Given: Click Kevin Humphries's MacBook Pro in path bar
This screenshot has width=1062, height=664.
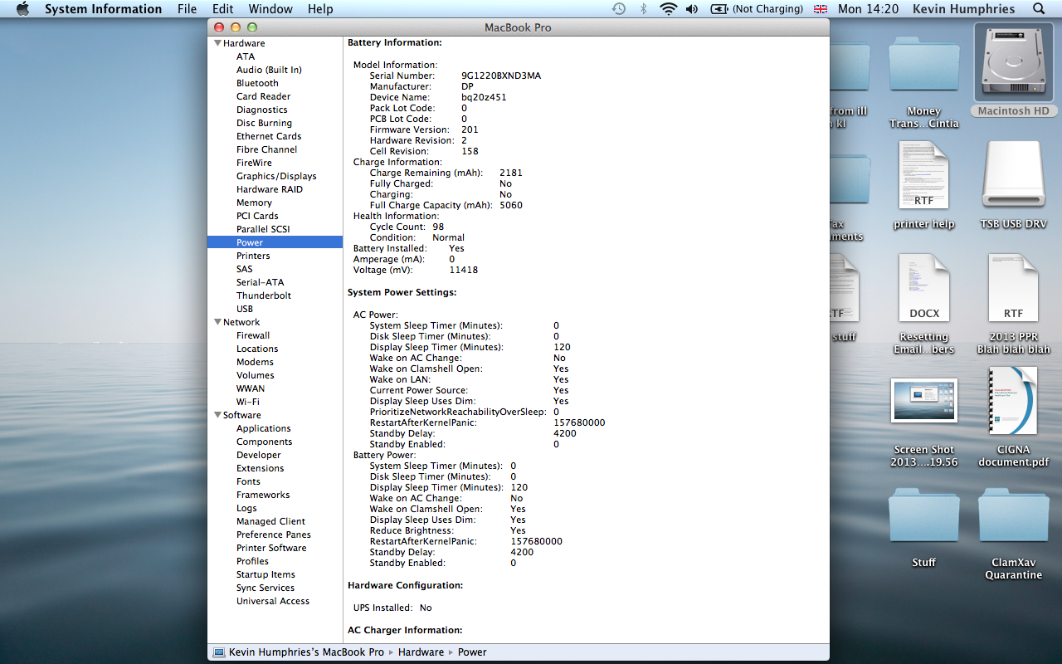Looking at the screenshot, I should [306, 652].
